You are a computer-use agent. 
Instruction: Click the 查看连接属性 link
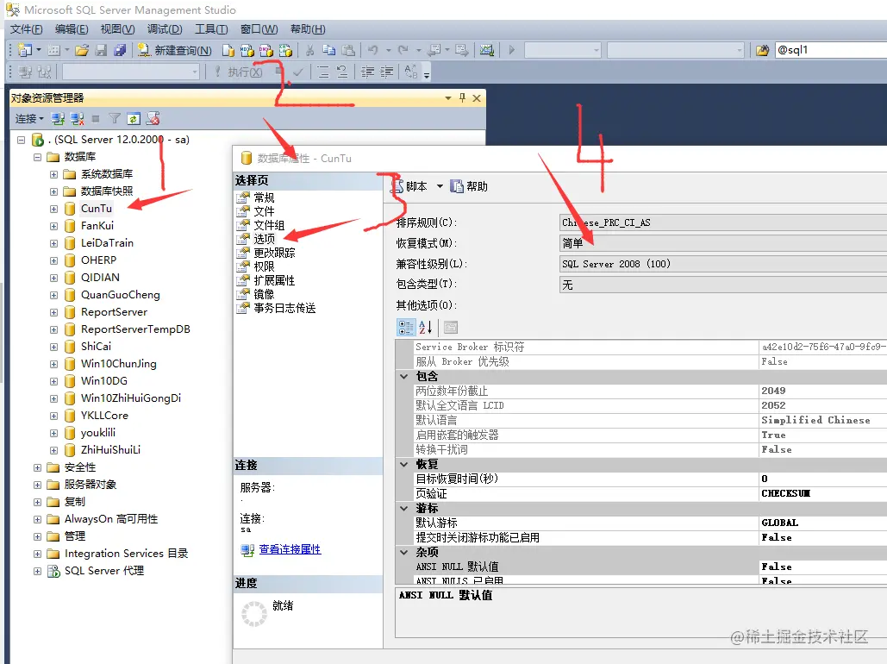point(290,549)
